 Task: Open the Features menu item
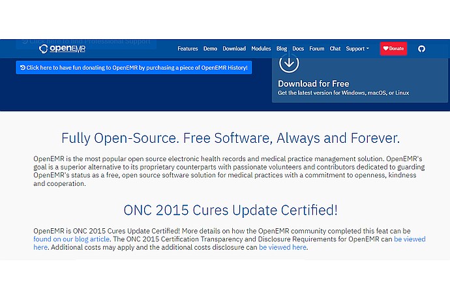[188, 49]
